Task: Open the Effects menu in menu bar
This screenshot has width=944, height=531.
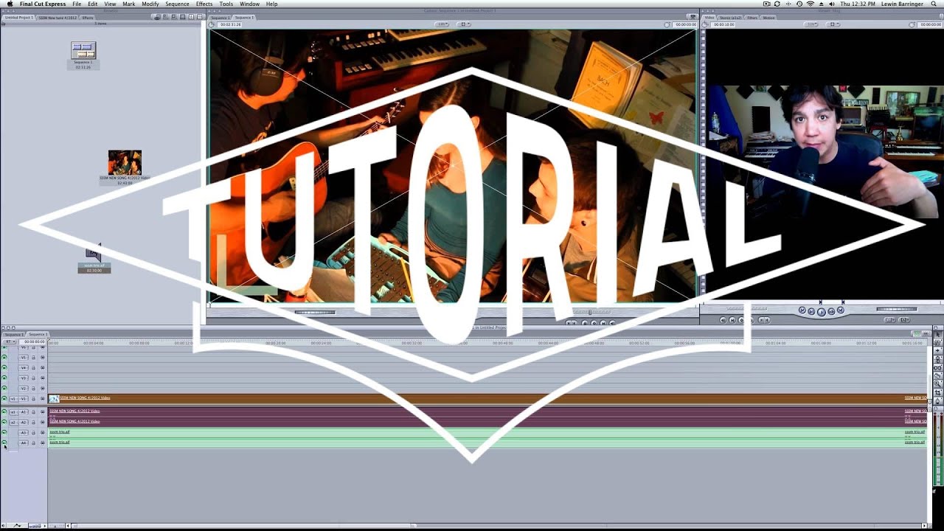Action: coord(204,4)
